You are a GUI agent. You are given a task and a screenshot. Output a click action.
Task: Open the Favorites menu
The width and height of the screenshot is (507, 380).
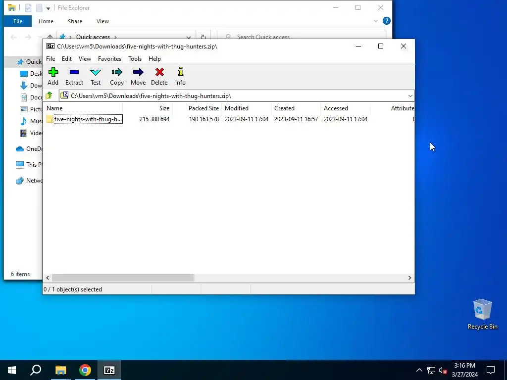tap(109, 59)
